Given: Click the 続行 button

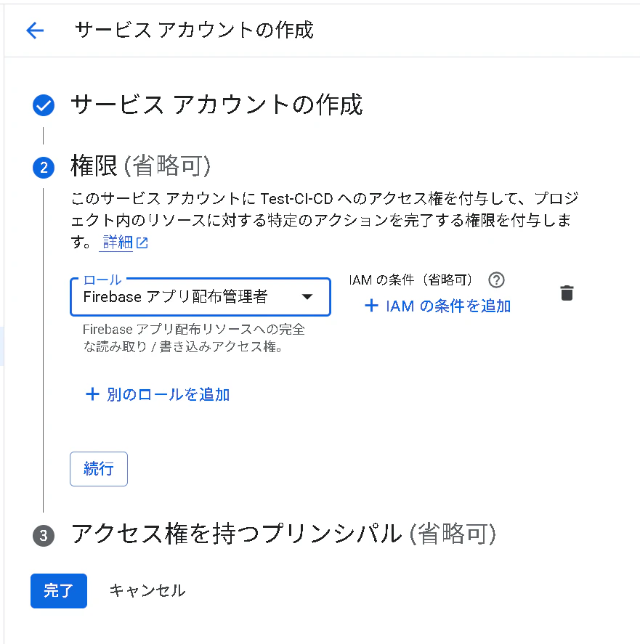Looking at the screenshot, I should (x=99, y=469).
